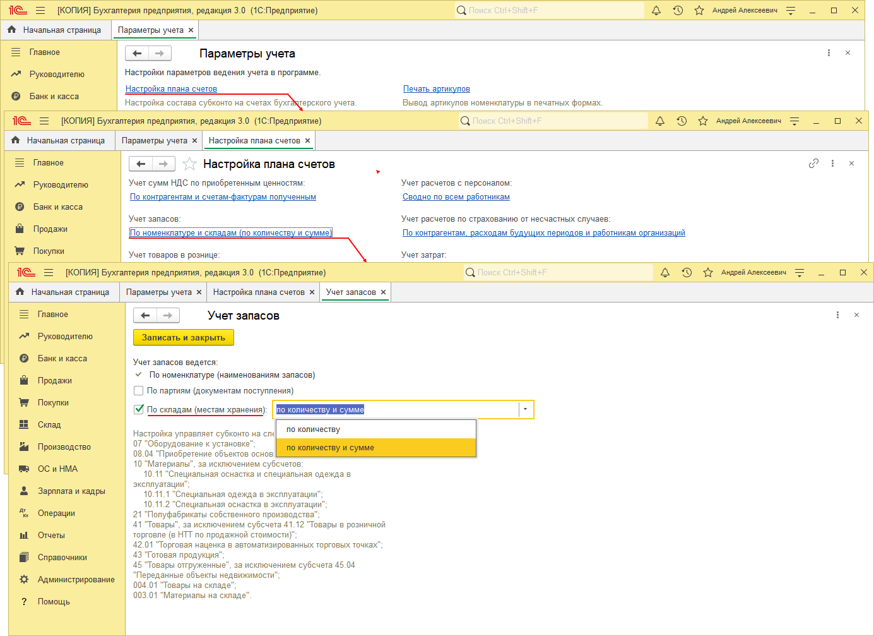Screen dimensions: 874x636
Task: Select Настройка плана счетов tab in middle window
Action: tap(254, 141)
